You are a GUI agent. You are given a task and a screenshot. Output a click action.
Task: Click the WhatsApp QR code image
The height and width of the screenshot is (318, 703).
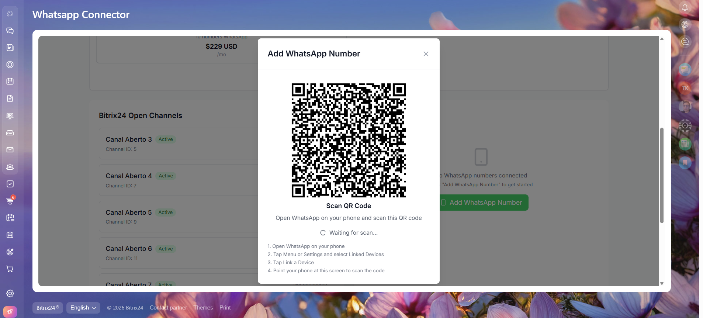point(349,140)
